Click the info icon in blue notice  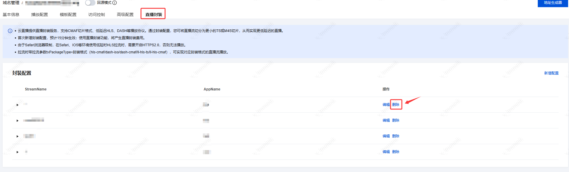[10, 31]
